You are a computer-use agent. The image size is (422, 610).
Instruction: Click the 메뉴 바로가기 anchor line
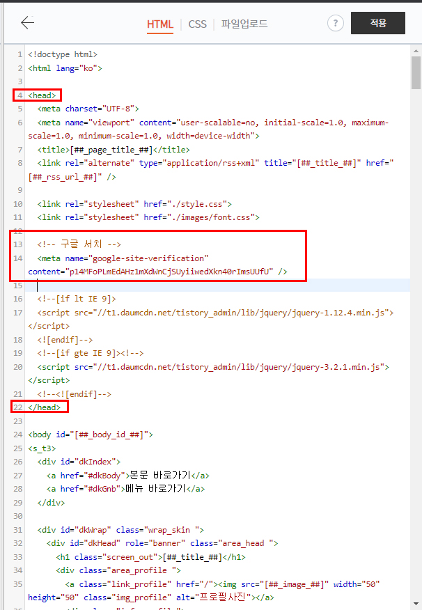point(125,489)
